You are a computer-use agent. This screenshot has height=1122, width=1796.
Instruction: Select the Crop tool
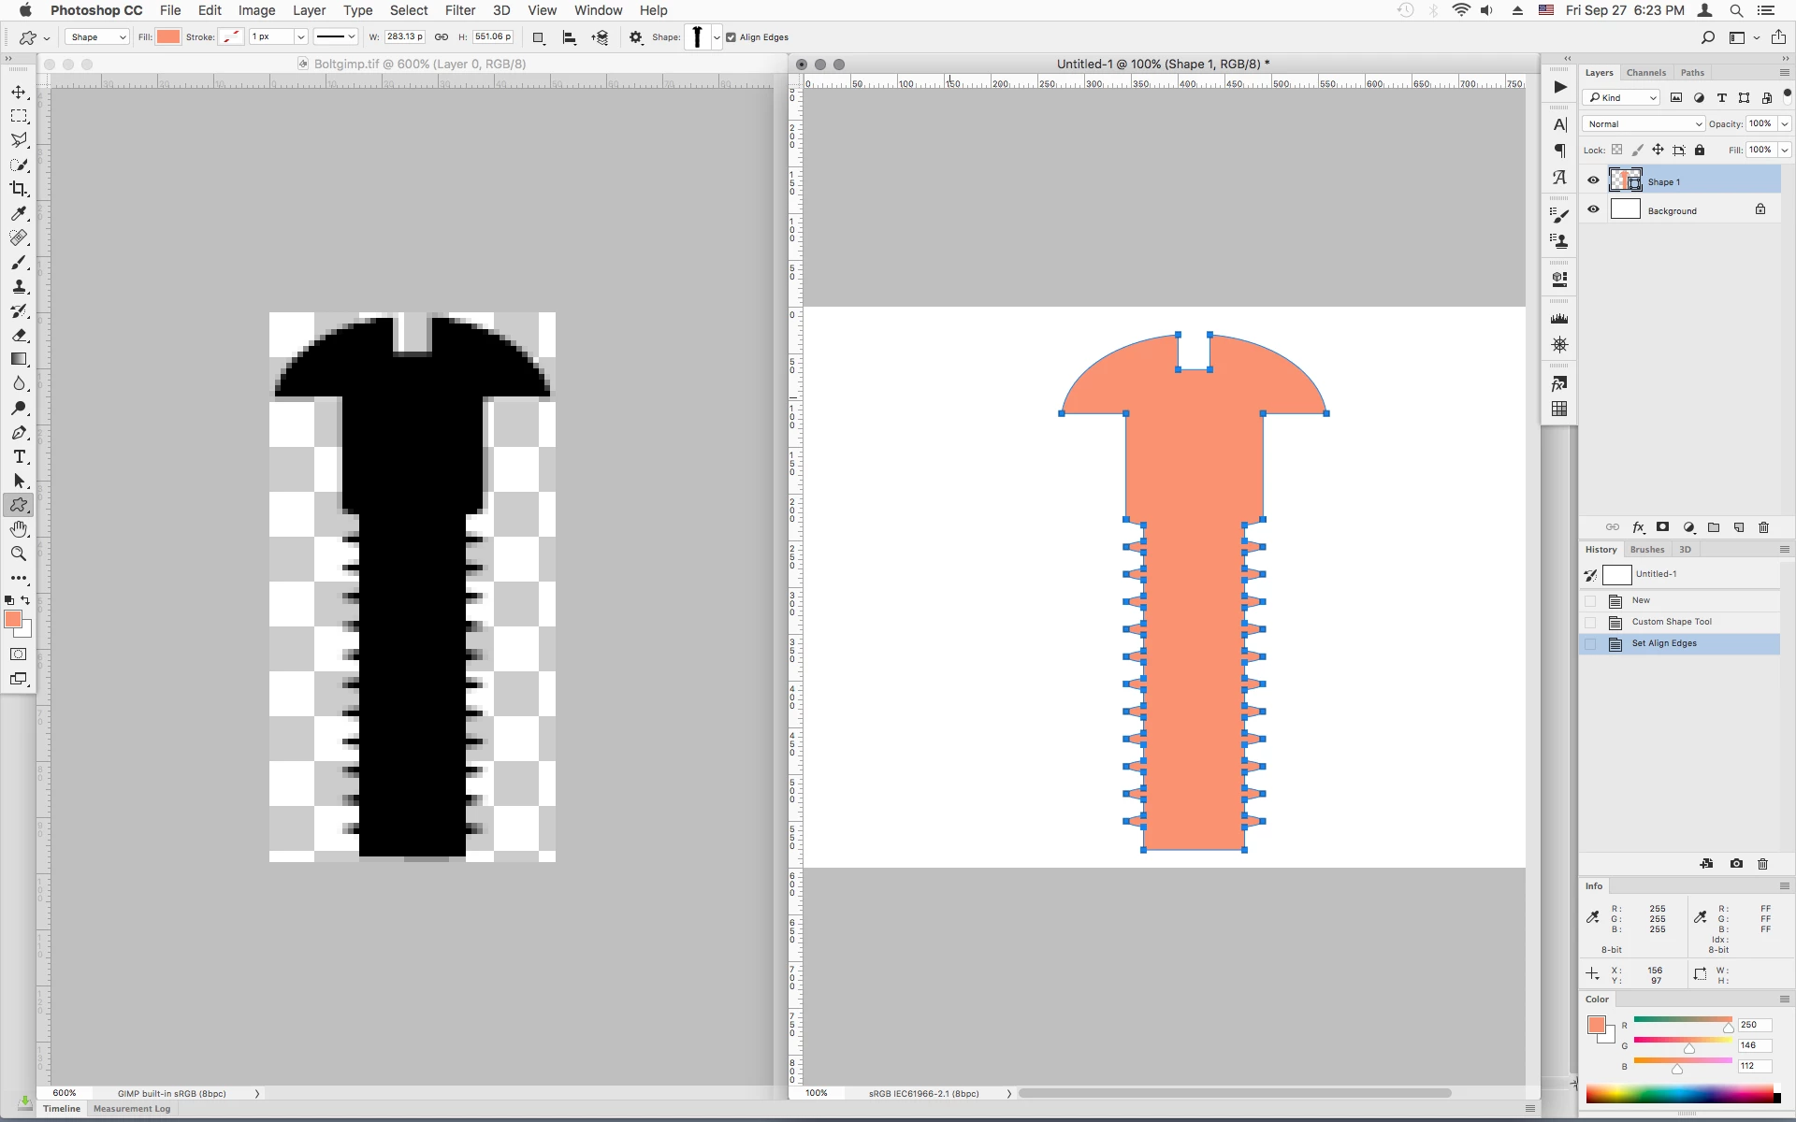tap(19, 189)
